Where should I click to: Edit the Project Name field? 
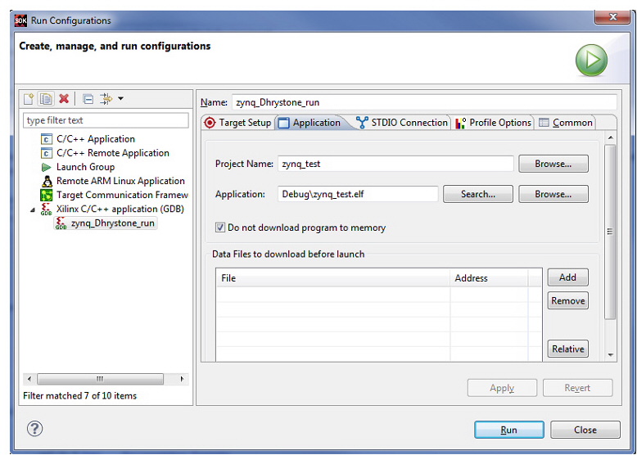pyautogui.click(x=395, y=164)
